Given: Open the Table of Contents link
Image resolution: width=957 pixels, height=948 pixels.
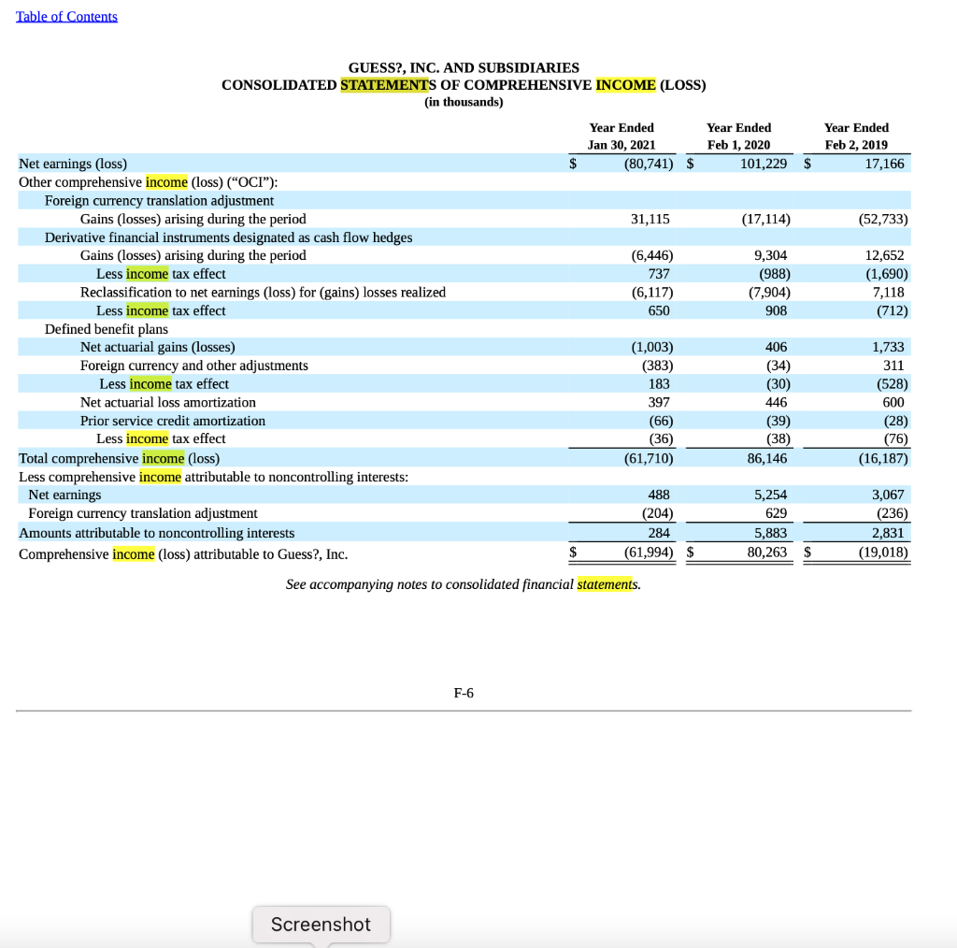Looking at the screenshot, I should 65,16.
